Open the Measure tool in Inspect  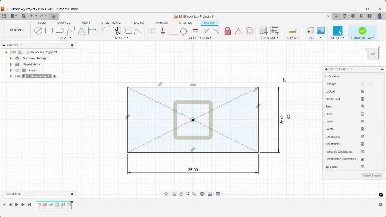[293, 31]
